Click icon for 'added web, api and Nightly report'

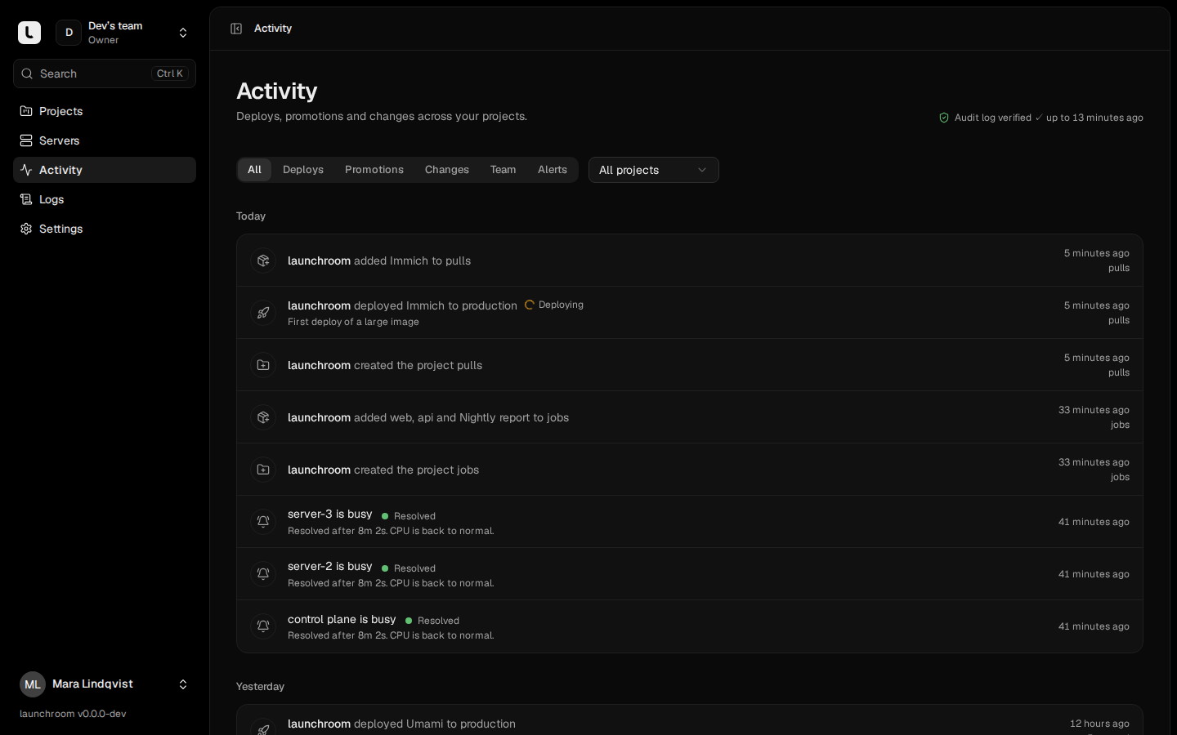point(263,417)
